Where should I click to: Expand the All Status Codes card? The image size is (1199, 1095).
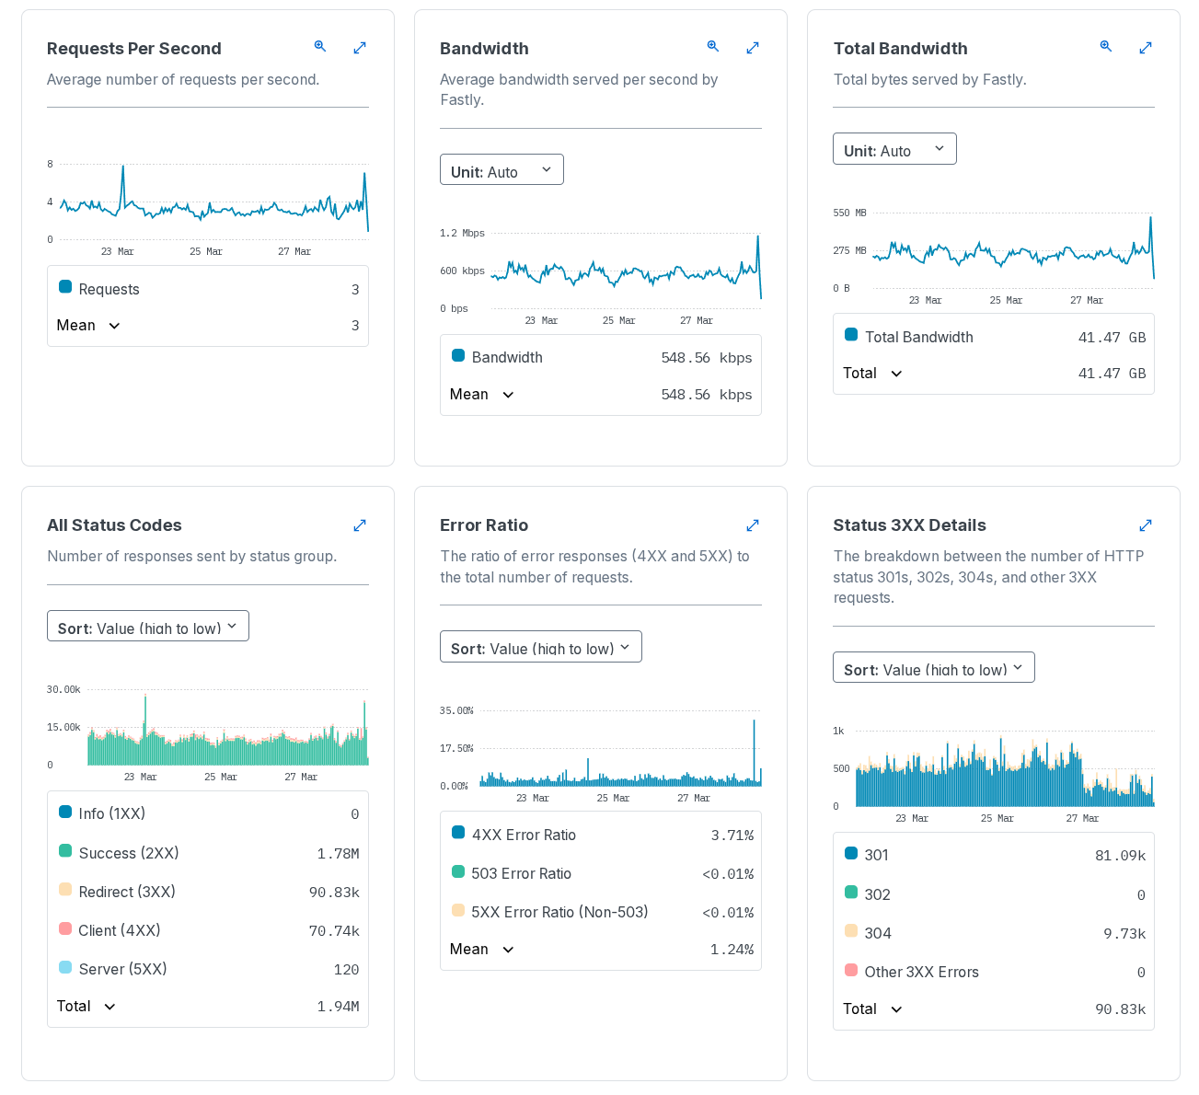360,525
